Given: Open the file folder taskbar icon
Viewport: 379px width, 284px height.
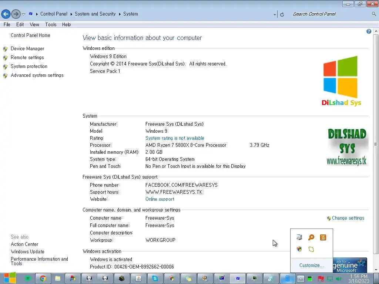Looking at the screenshot, I should tap(57, 279).
